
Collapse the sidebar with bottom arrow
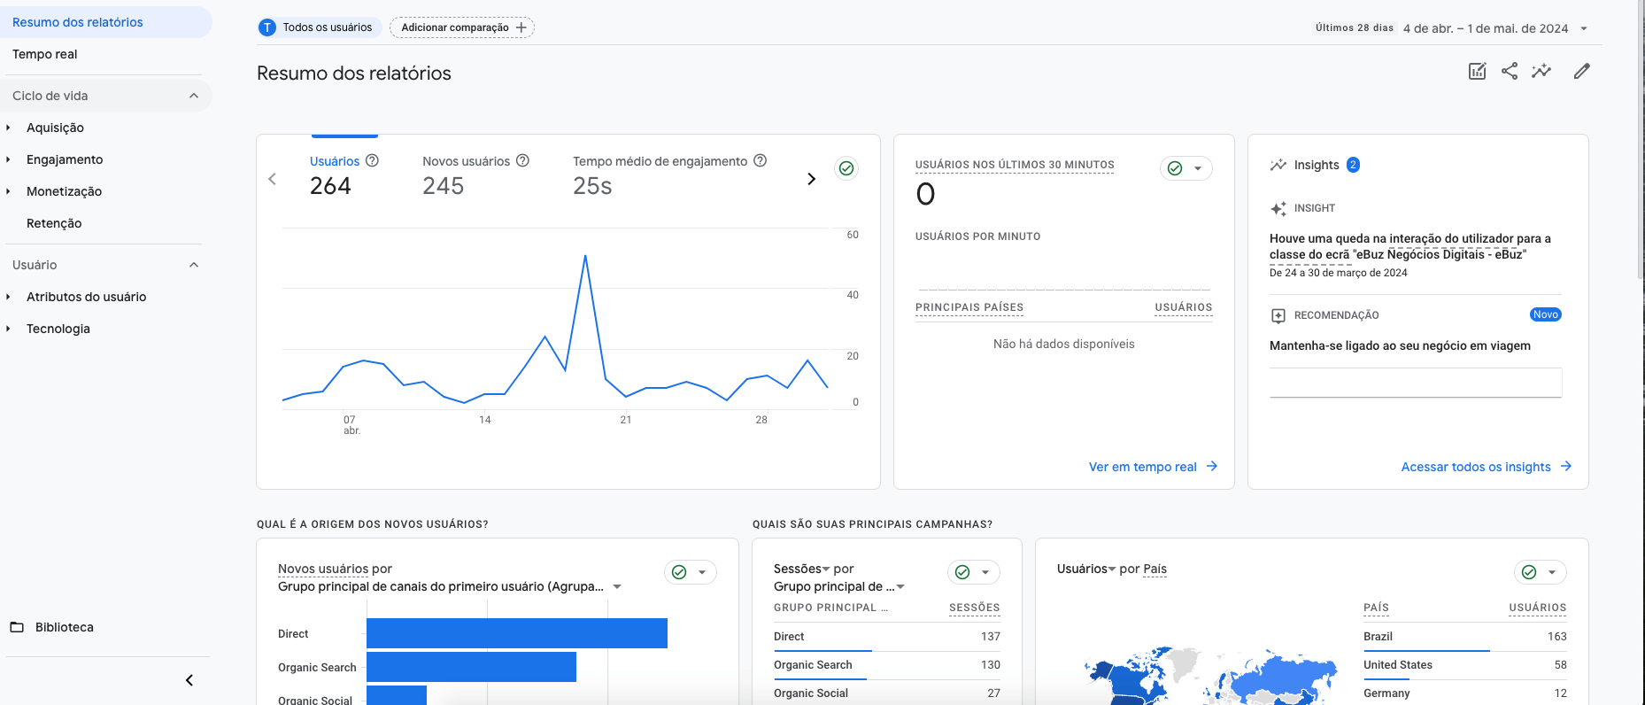pos(189,680)
